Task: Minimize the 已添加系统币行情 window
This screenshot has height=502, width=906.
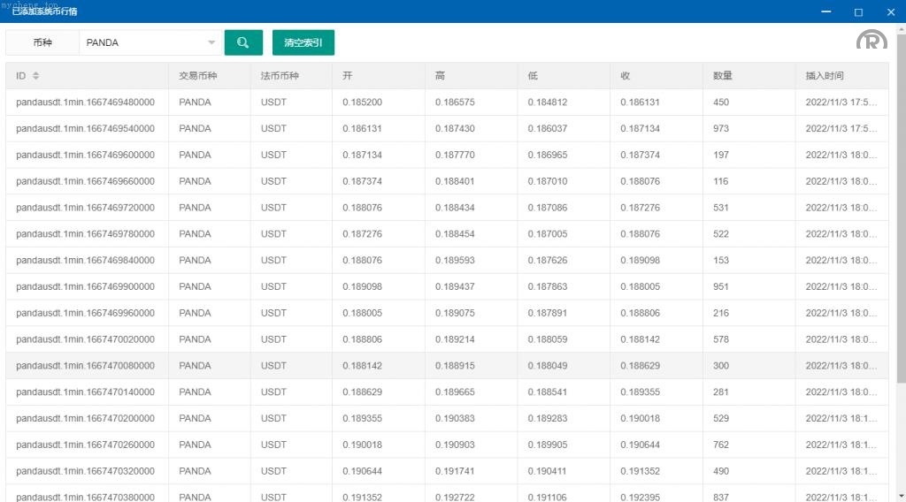Action: coord(825,11)
